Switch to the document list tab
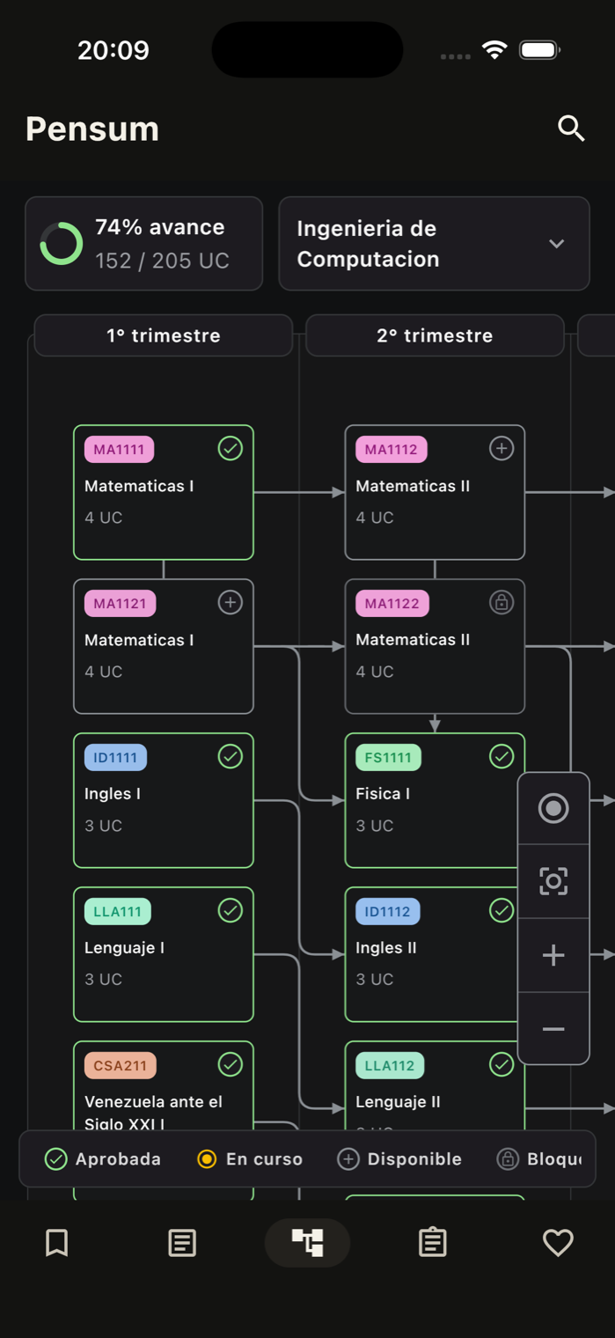Image resolution: width=615 pixels, height=1338 pixels. pyautogui.click(x=182, y=1243)
